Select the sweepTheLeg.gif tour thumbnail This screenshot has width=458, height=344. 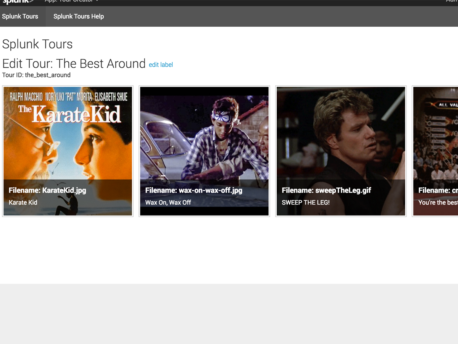[341, 151]
